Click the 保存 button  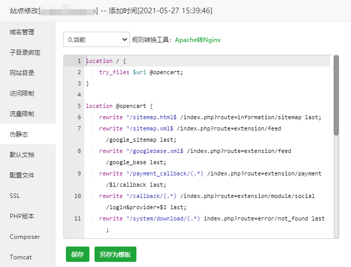[x=78, y=254]
